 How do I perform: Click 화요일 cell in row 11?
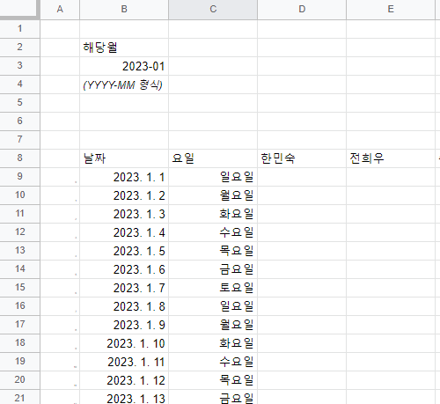pos(213,214)
